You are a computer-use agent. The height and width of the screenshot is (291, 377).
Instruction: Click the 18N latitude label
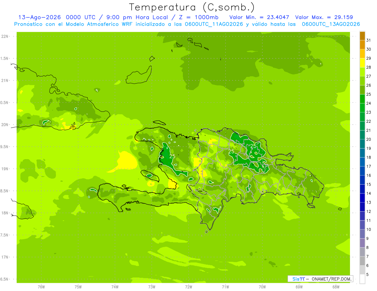pyautogui.click(x=4, y=213)
